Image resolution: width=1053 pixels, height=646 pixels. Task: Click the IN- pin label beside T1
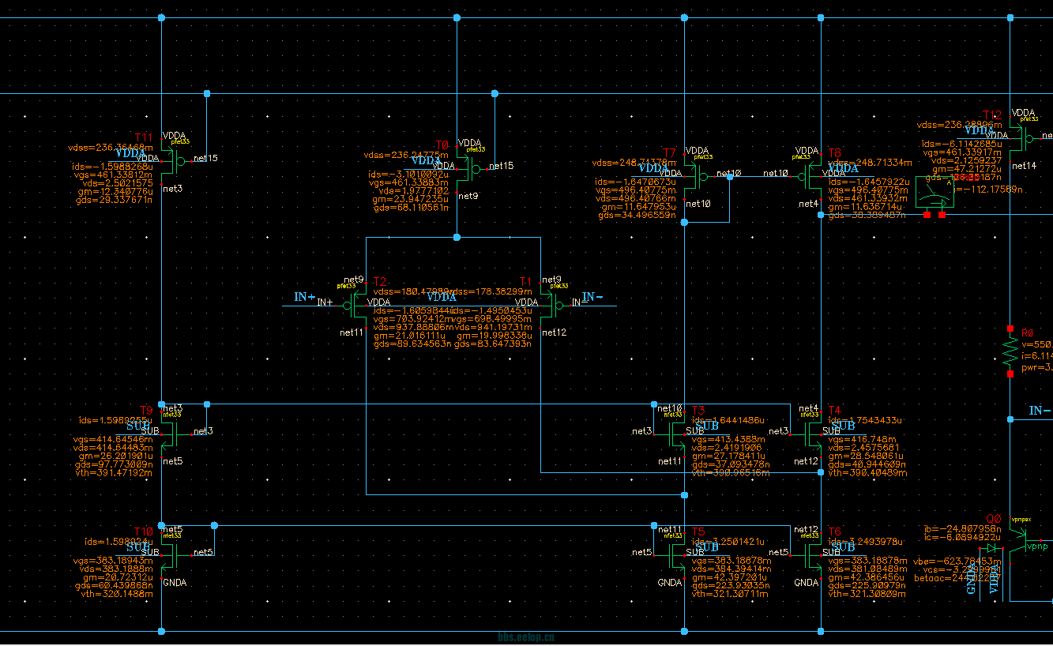pos(592,298)
